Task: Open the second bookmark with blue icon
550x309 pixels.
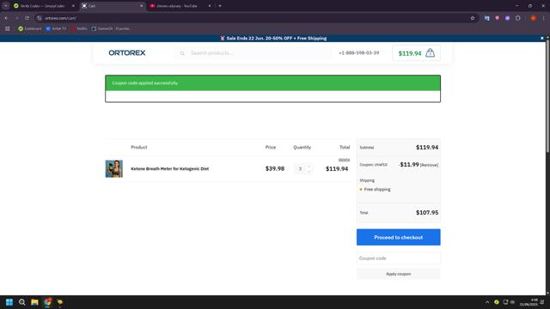Action: pos(56,28)
